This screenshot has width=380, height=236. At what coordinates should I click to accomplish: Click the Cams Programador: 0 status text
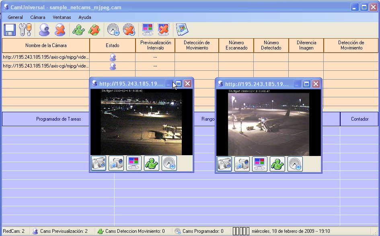click(203, 231)
